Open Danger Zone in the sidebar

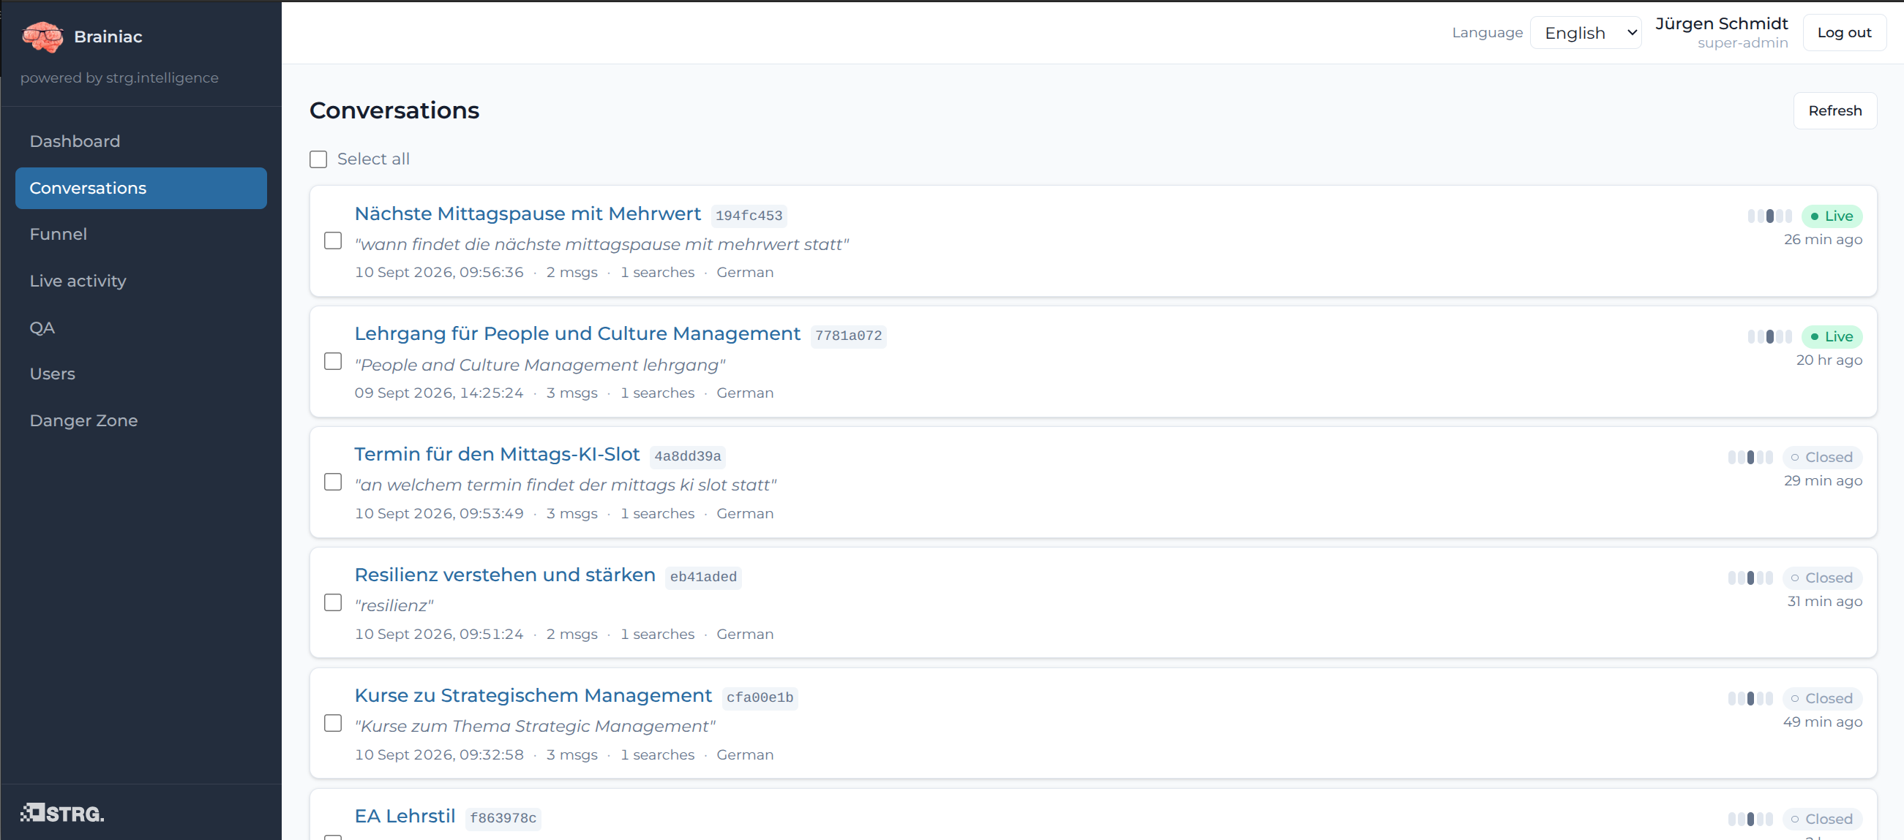tap(141, 420)
